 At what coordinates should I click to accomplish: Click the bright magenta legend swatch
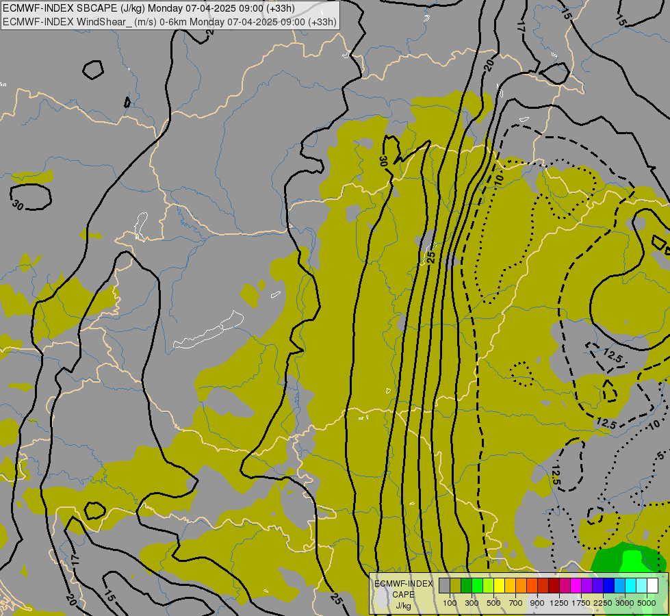point(576,585)
